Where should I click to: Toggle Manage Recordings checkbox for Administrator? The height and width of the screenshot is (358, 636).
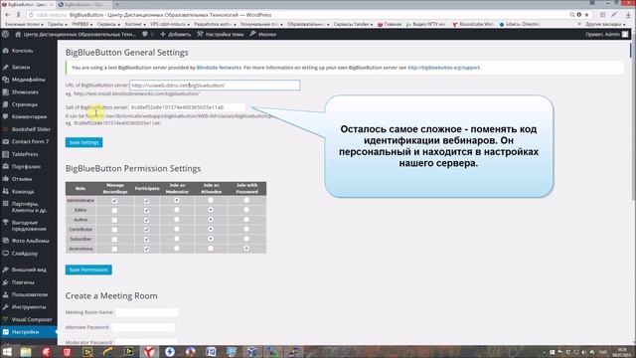[115, 201]
